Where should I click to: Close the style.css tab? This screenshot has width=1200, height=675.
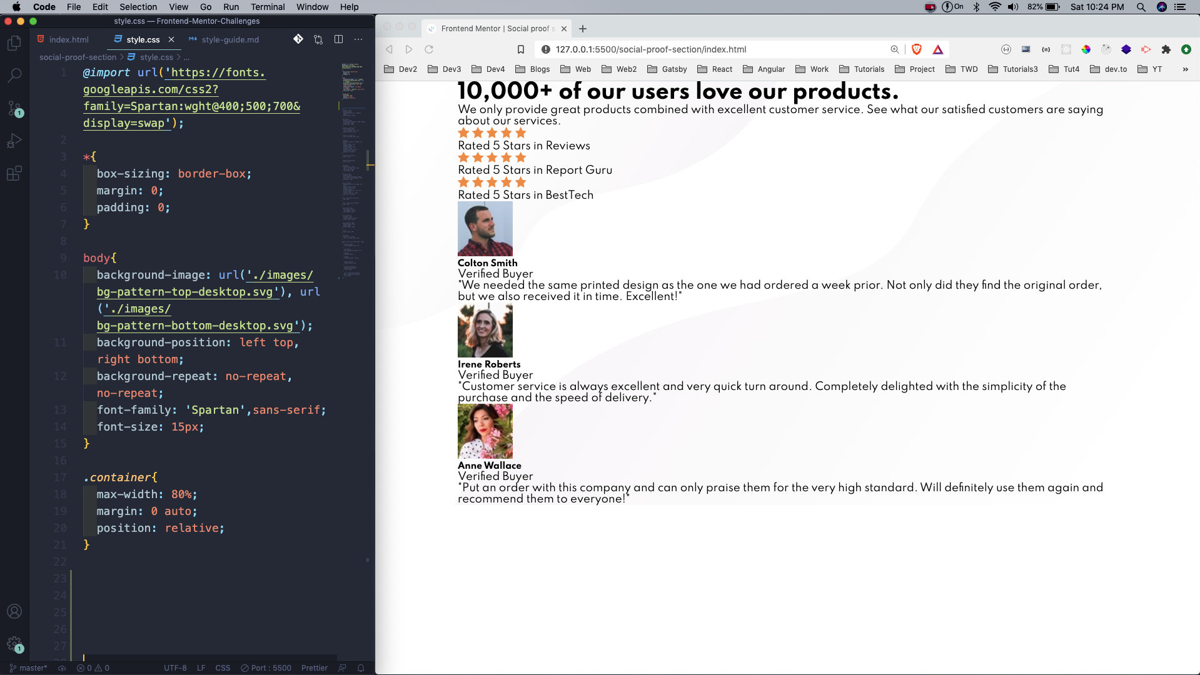coord(171,39)
